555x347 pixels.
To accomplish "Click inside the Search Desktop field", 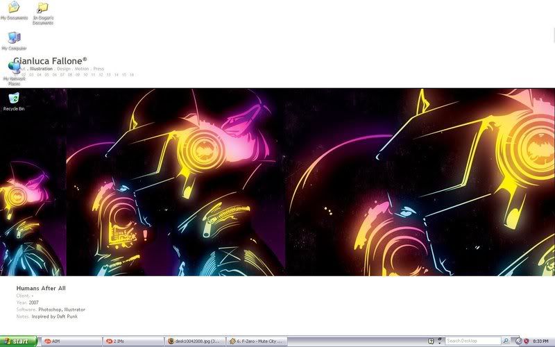I will pyautogui.click(x=472, y=341).
